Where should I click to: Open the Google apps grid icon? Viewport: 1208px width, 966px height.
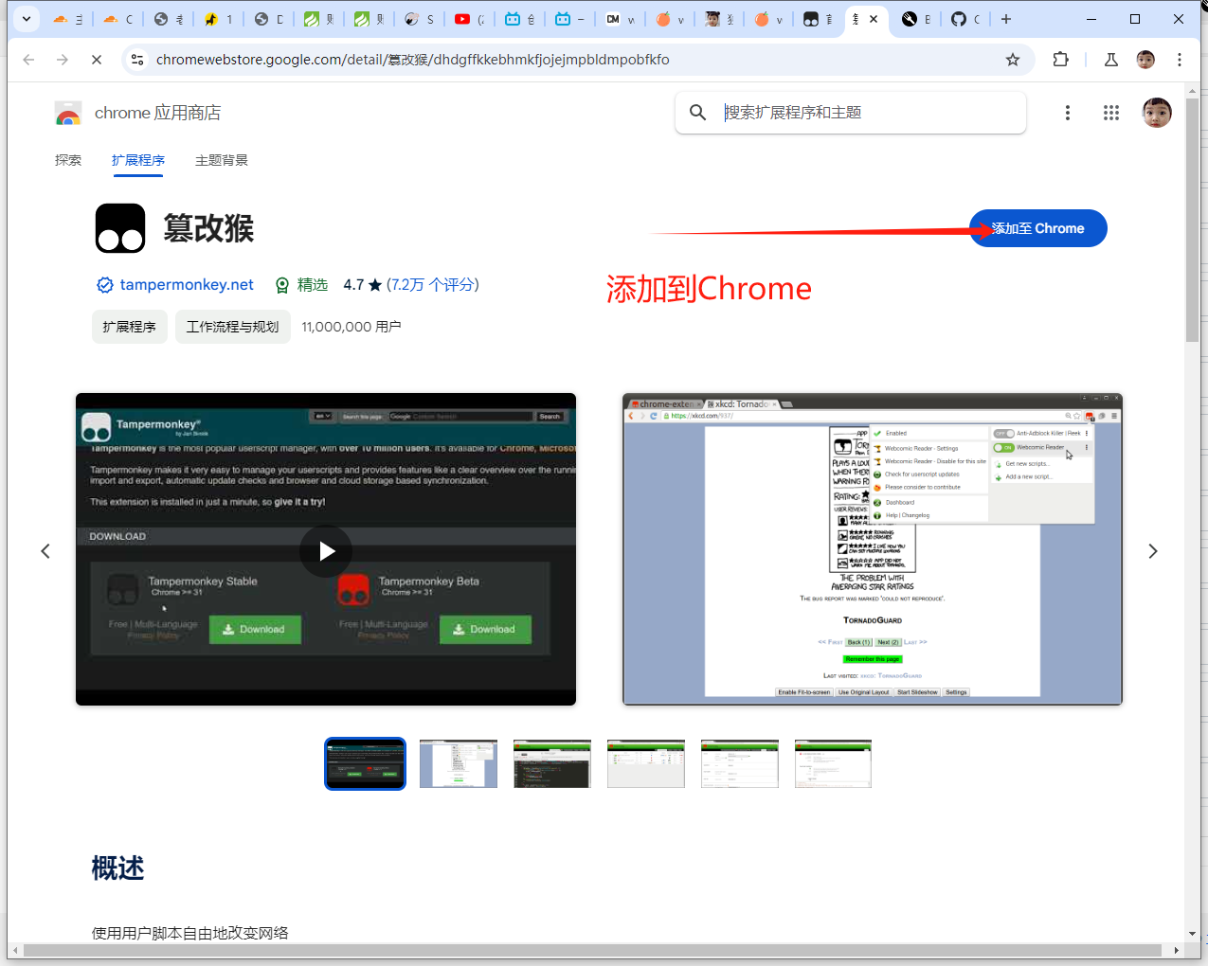(x=1111, y=113)
